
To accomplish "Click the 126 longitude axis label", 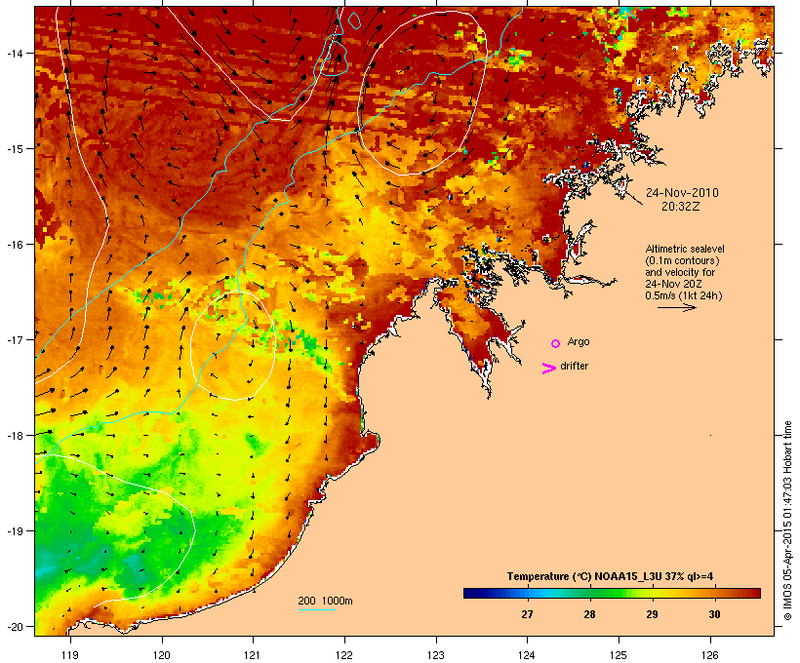I will [710, 655].
